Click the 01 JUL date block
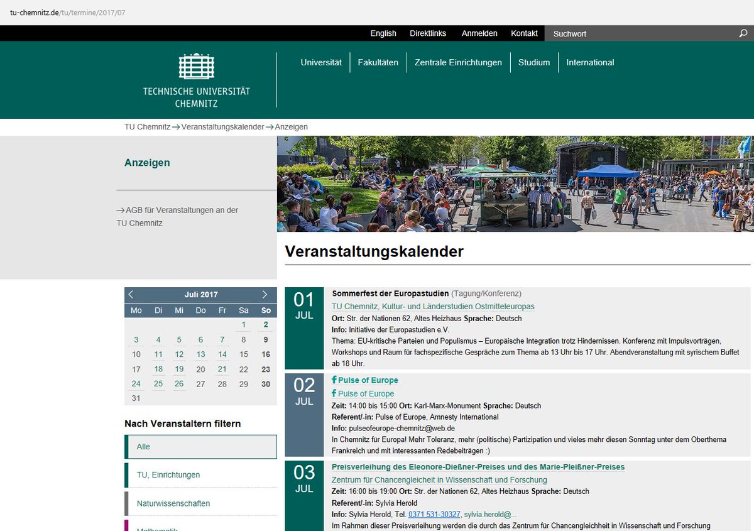The image size is (754, 531). (x=304, y=329)
